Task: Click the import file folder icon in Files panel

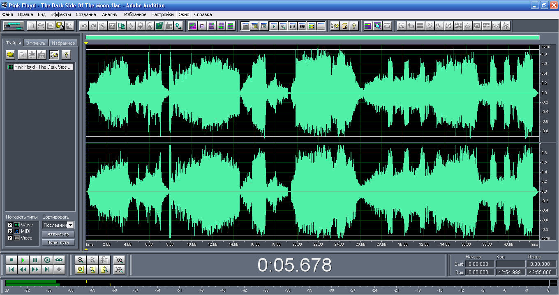Action: [x=10, y=55]
